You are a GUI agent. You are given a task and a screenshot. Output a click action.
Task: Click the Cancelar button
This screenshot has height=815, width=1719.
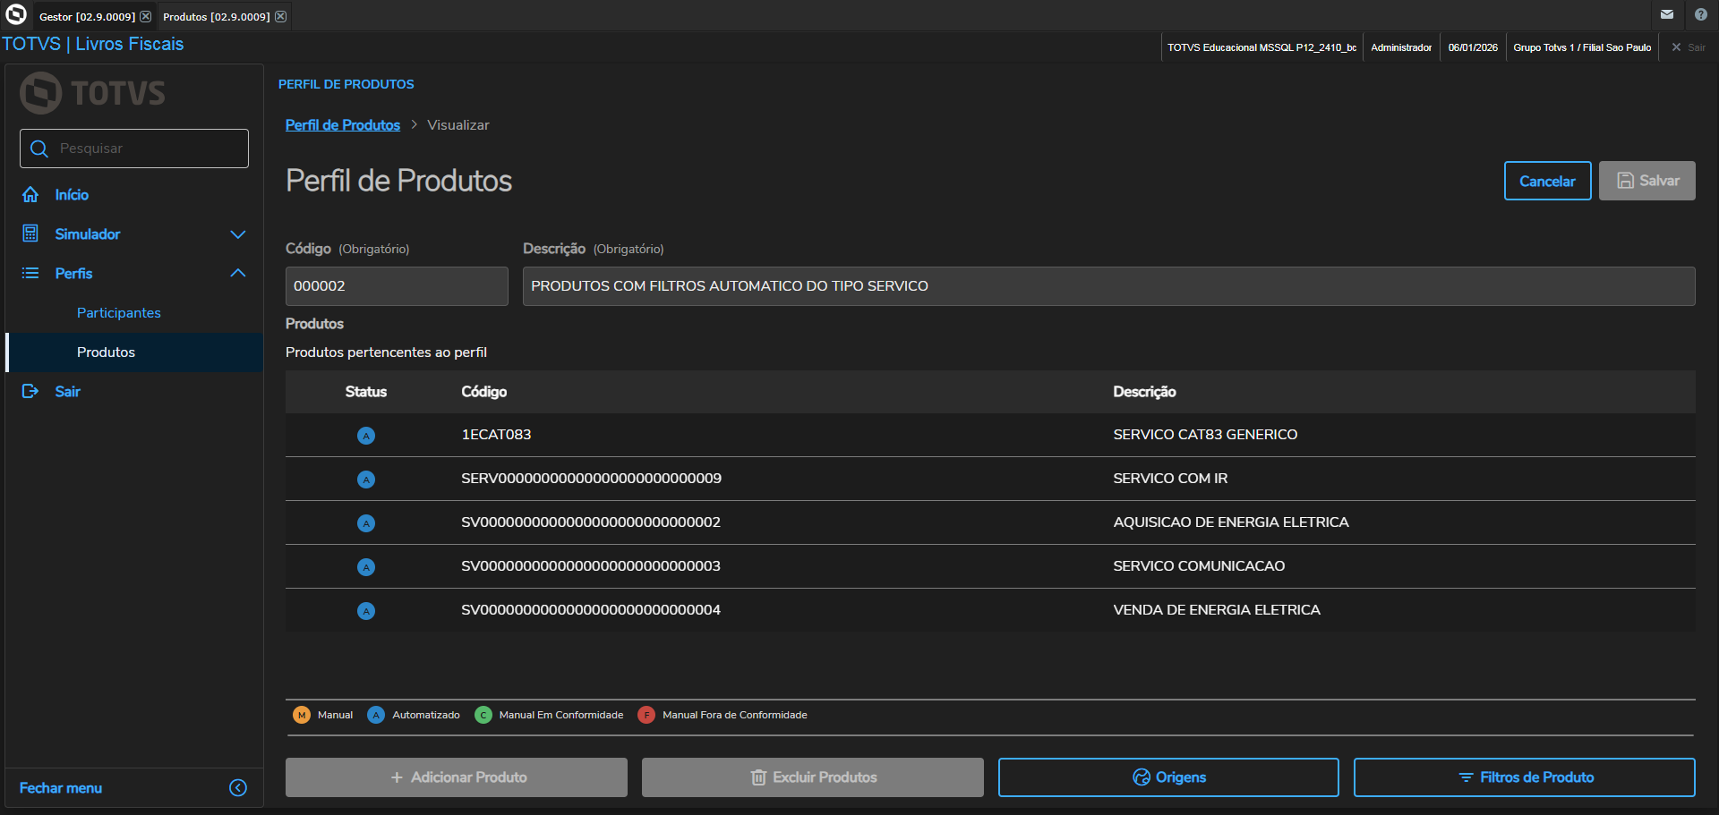click(x=1547, y=181)
